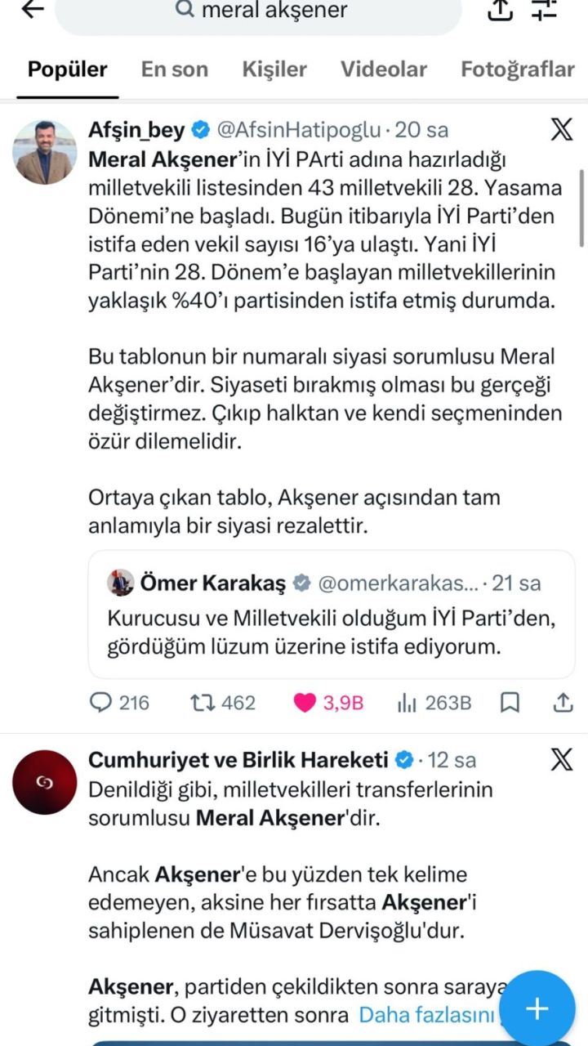588x1046 pixels.
Task: Open X (Grok) icon on Cumhuriyet ve Birlik post
Action: click(x=562, y=760)
